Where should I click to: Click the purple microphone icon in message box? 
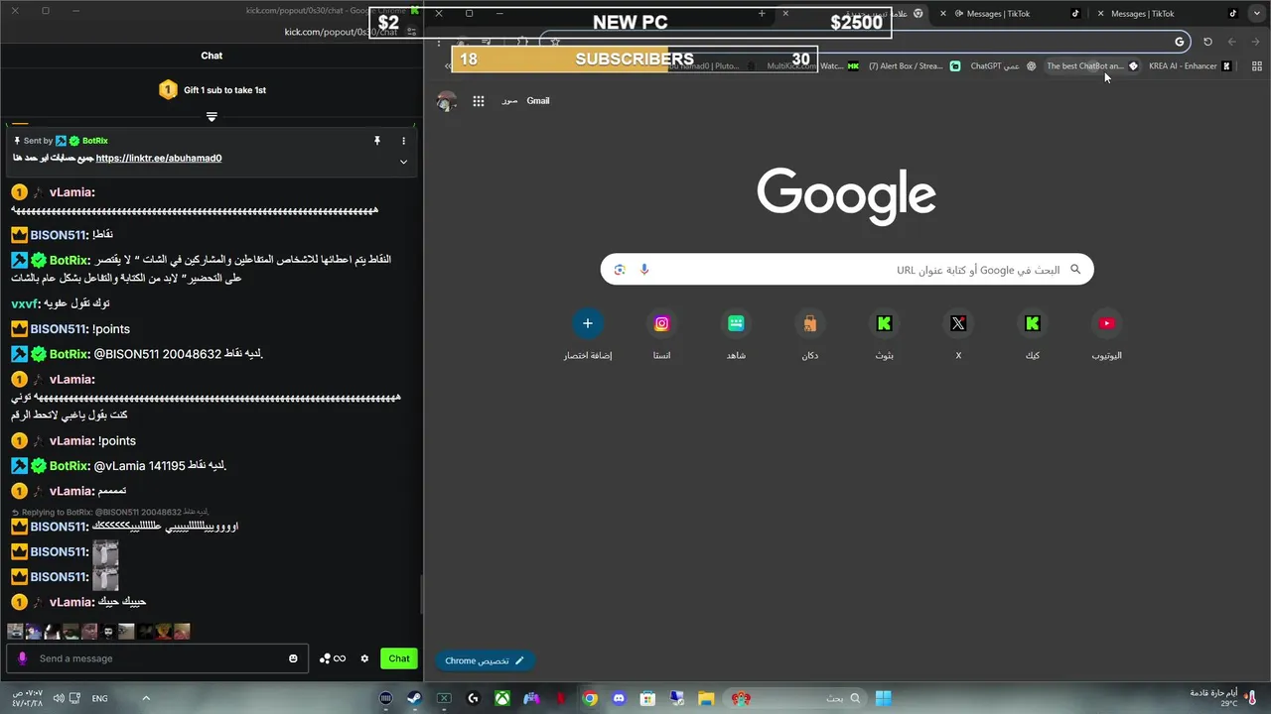click(x=22, y=658)
